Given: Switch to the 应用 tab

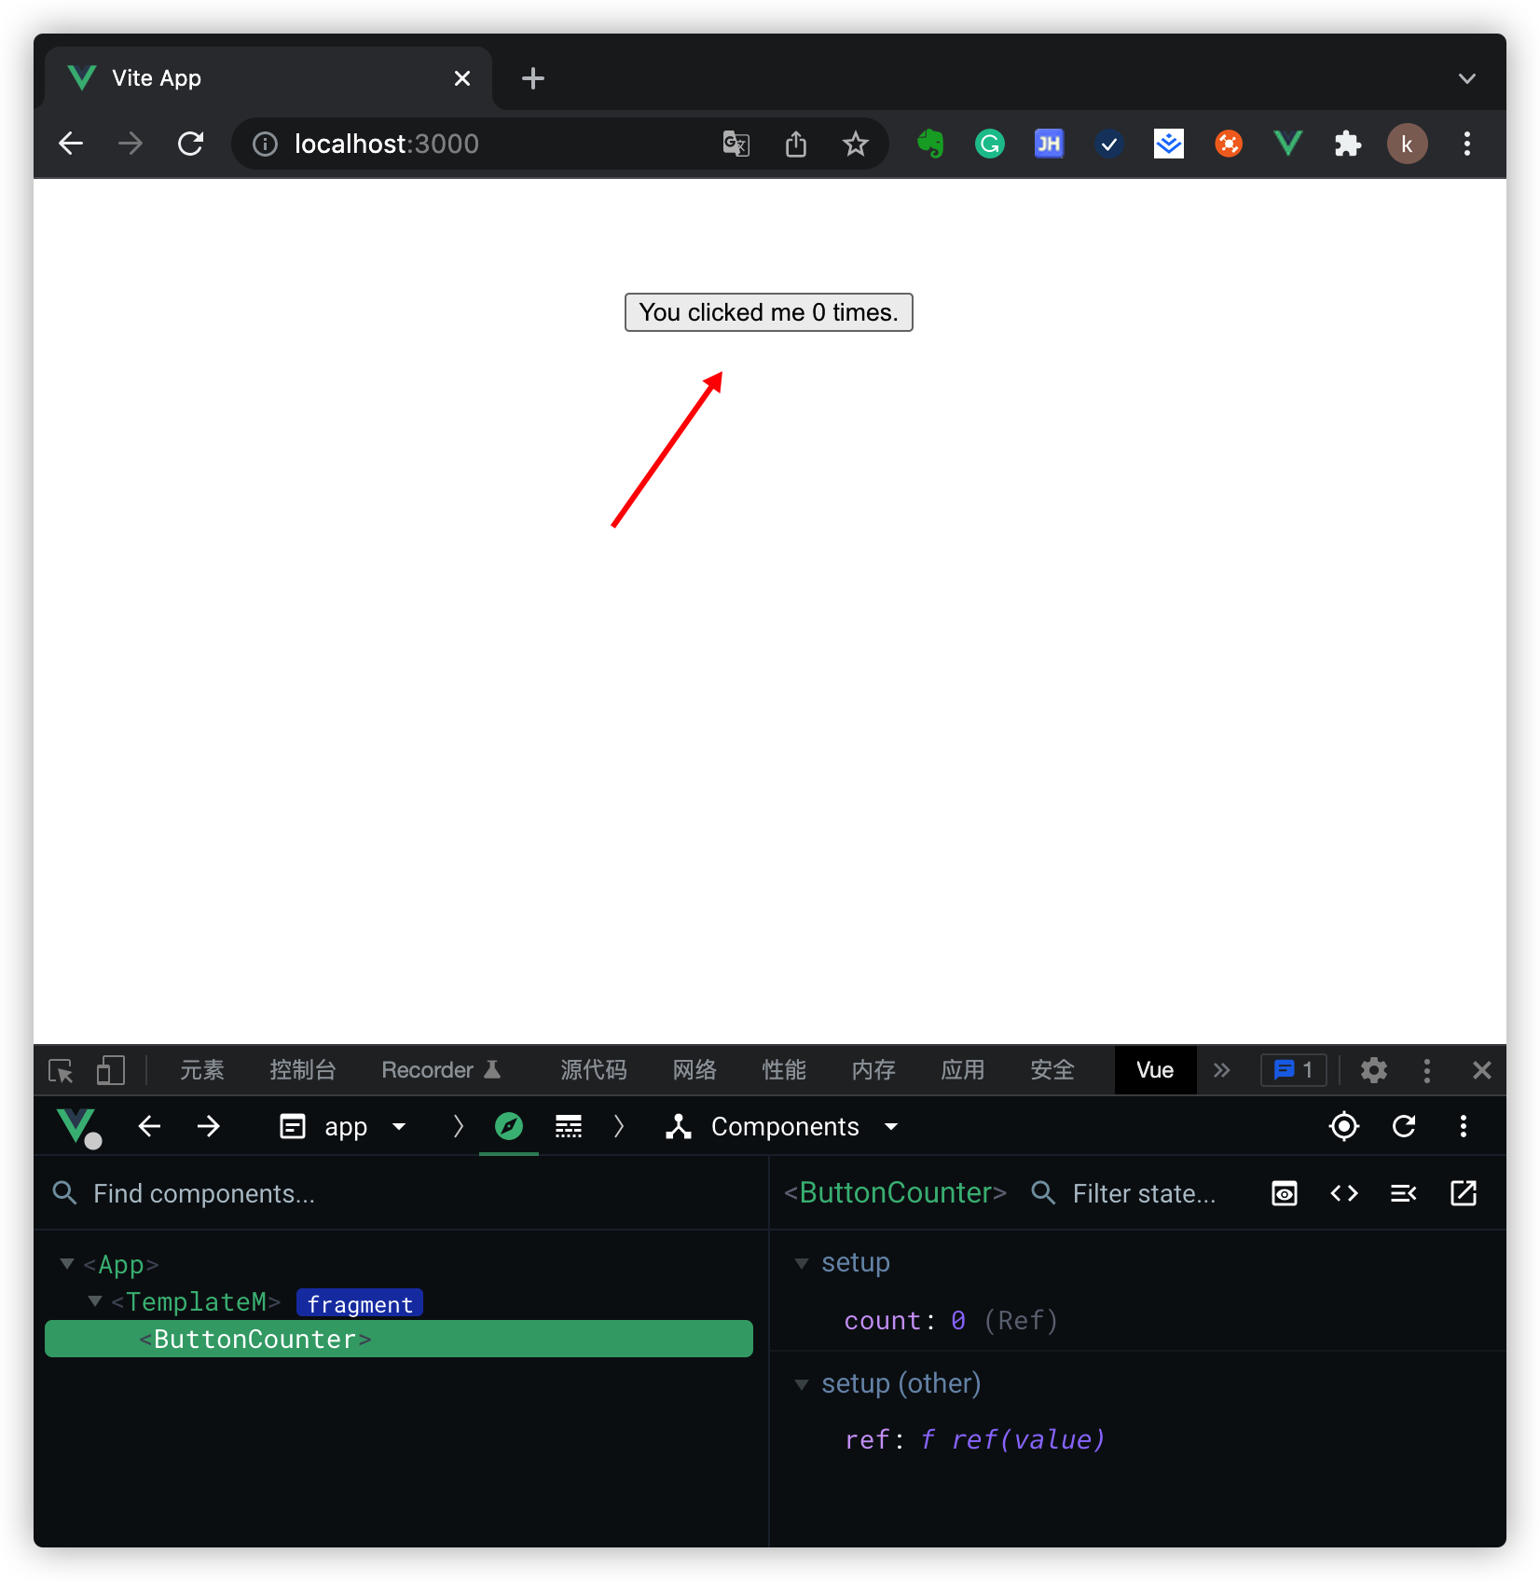Looking at the screenshot, I should tap(963, 1070).
